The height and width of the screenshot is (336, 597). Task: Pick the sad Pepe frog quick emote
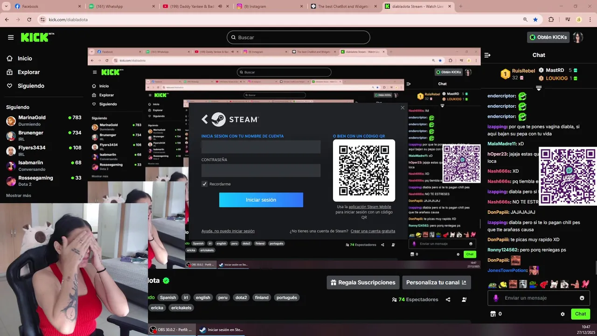[x=493, y=284]
